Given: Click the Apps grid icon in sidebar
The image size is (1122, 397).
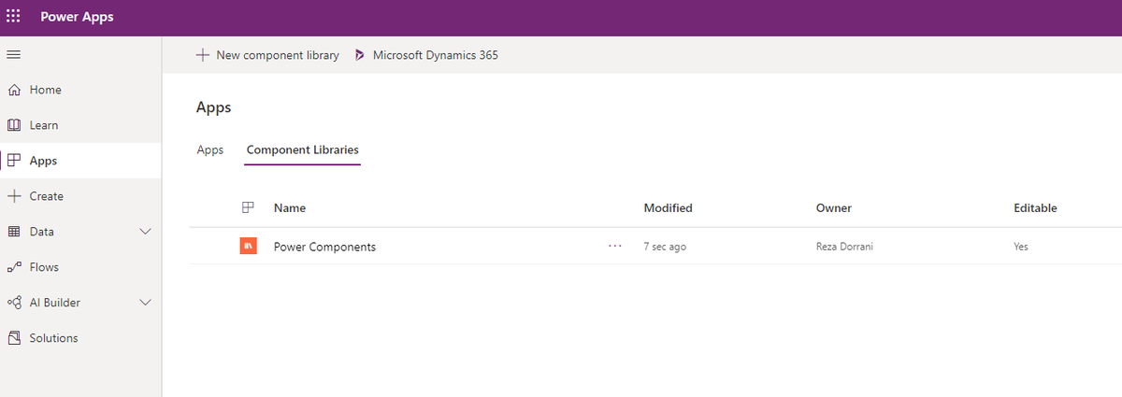Looking at the screenshot, I should tap(14, 161).
